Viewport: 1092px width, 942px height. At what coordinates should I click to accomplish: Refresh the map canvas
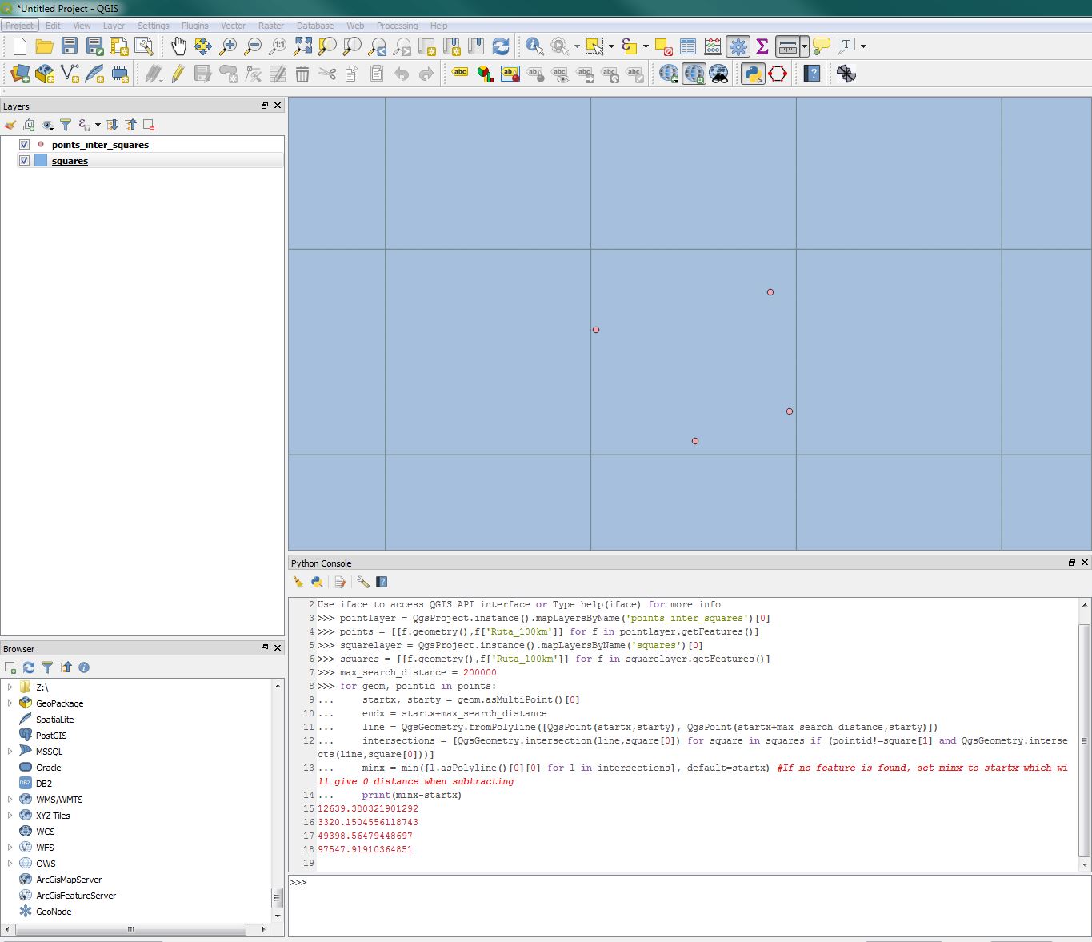click(501, 46)
